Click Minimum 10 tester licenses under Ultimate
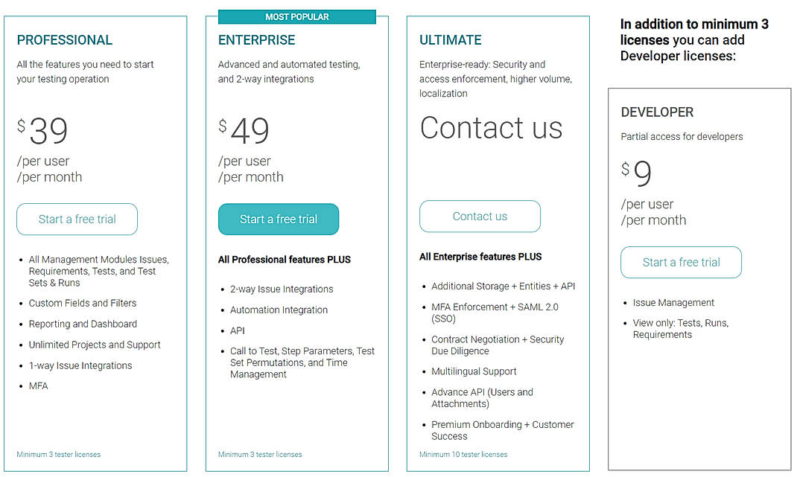 pos(463,454)
